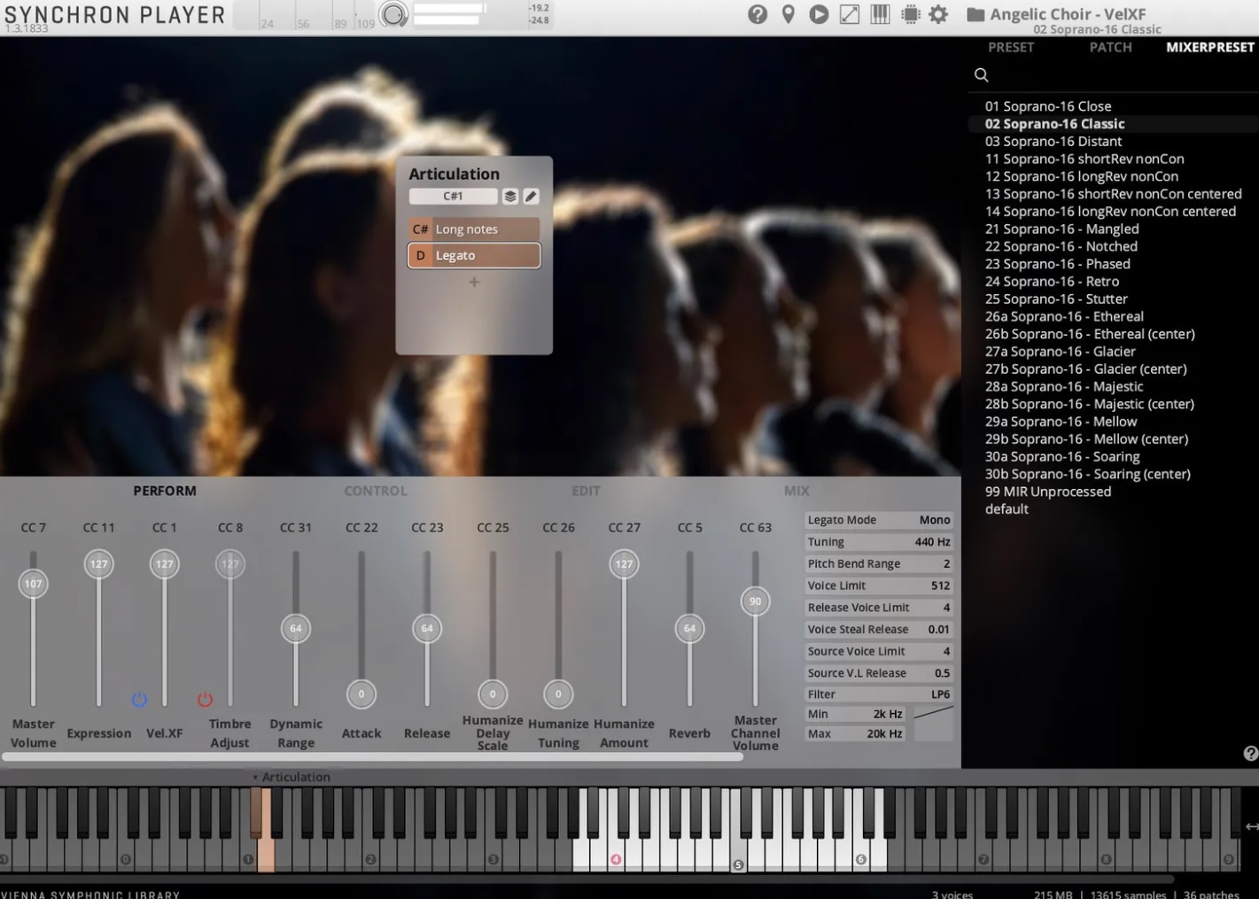Click the layers stack icon in Articulation

pyautogui.click(x=510, y=197)
